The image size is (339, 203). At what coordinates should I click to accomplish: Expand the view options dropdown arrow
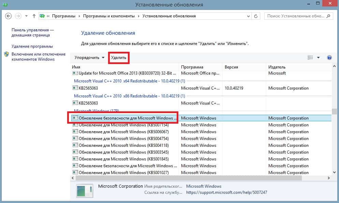pyautogui.click(x=319, y=58)
